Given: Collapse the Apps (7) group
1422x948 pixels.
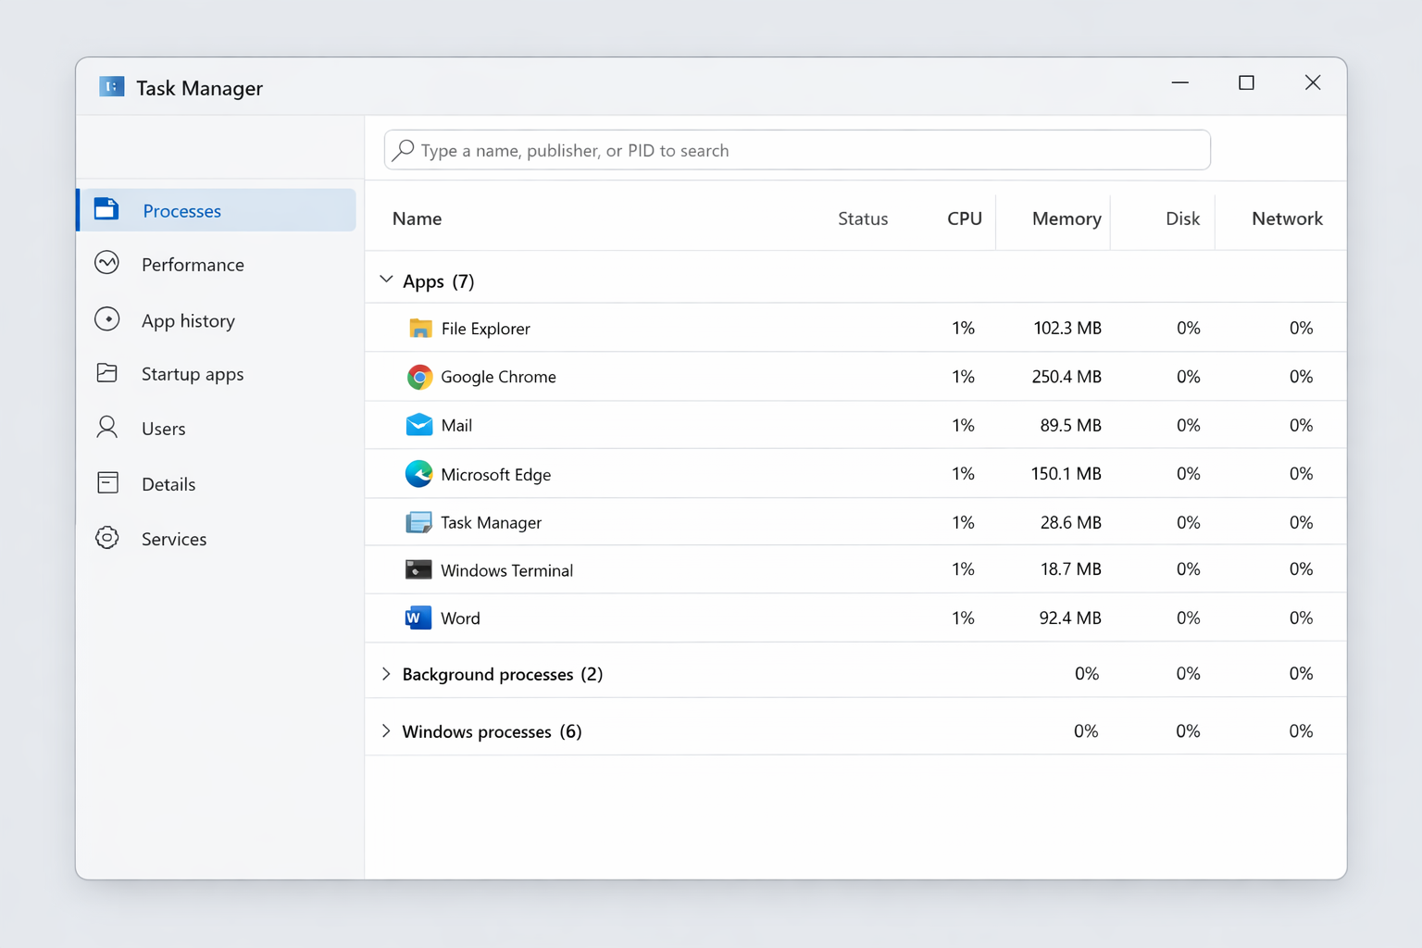Looking at the screenshot, I should [x=386, y=280].
